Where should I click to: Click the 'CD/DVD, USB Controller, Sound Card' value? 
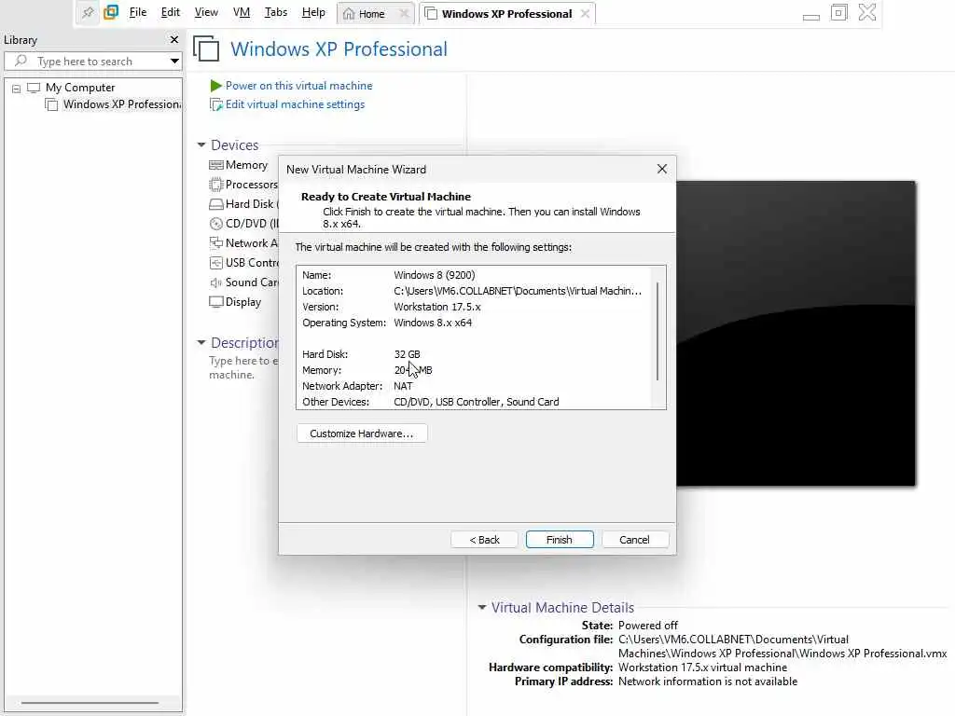pyautogui.click(x=477, y=402)
